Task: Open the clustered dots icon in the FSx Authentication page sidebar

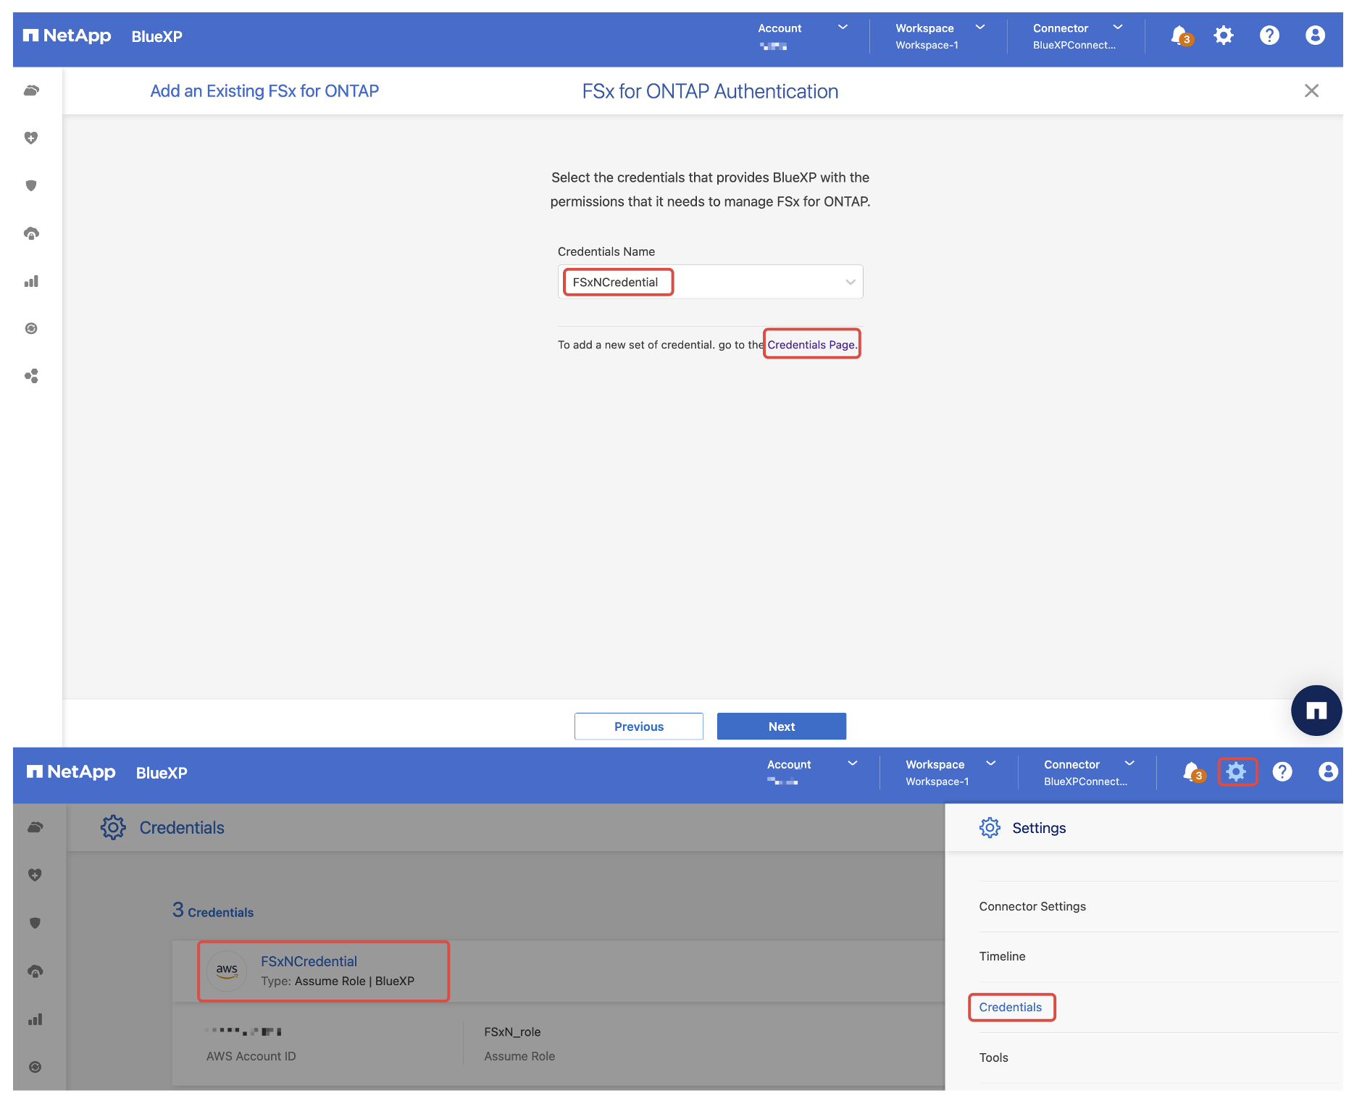Action: pos(31,376)
